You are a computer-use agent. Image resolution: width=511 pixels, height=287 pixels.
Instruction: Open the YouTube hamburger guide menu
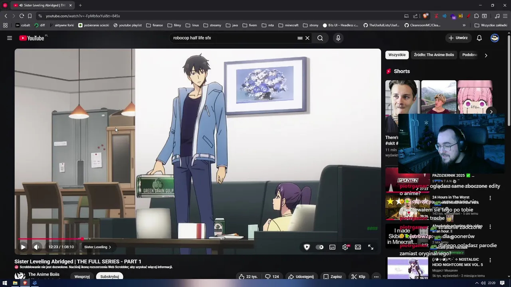10,38
